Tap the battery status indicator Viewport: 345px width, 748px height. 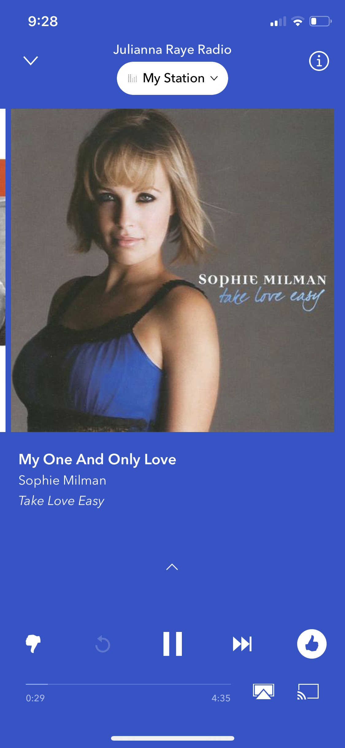coord(320,21)
